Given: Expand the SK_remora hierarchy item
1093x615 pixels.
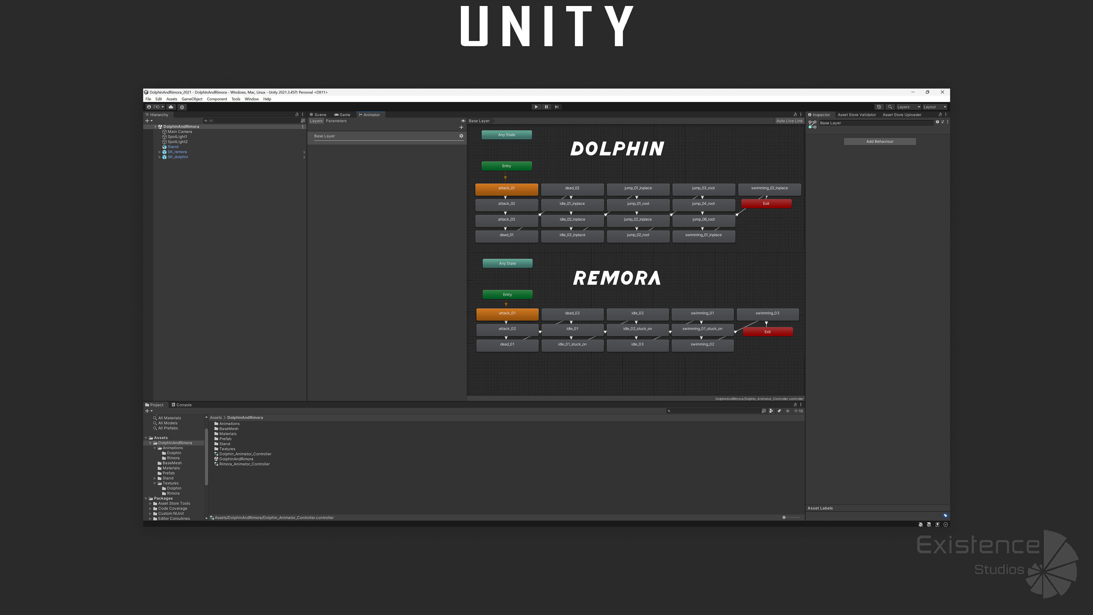Looking at the screenshot, I should (160, 152).
